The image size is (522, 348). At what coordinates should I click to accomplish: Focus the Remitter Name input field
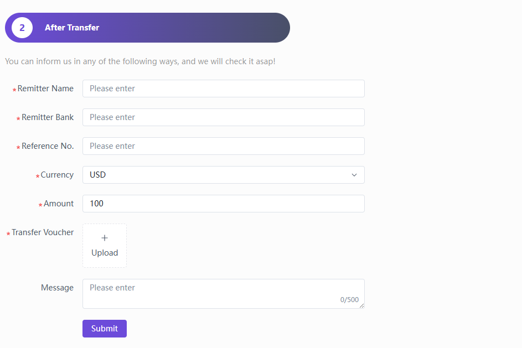pos(224,89)
